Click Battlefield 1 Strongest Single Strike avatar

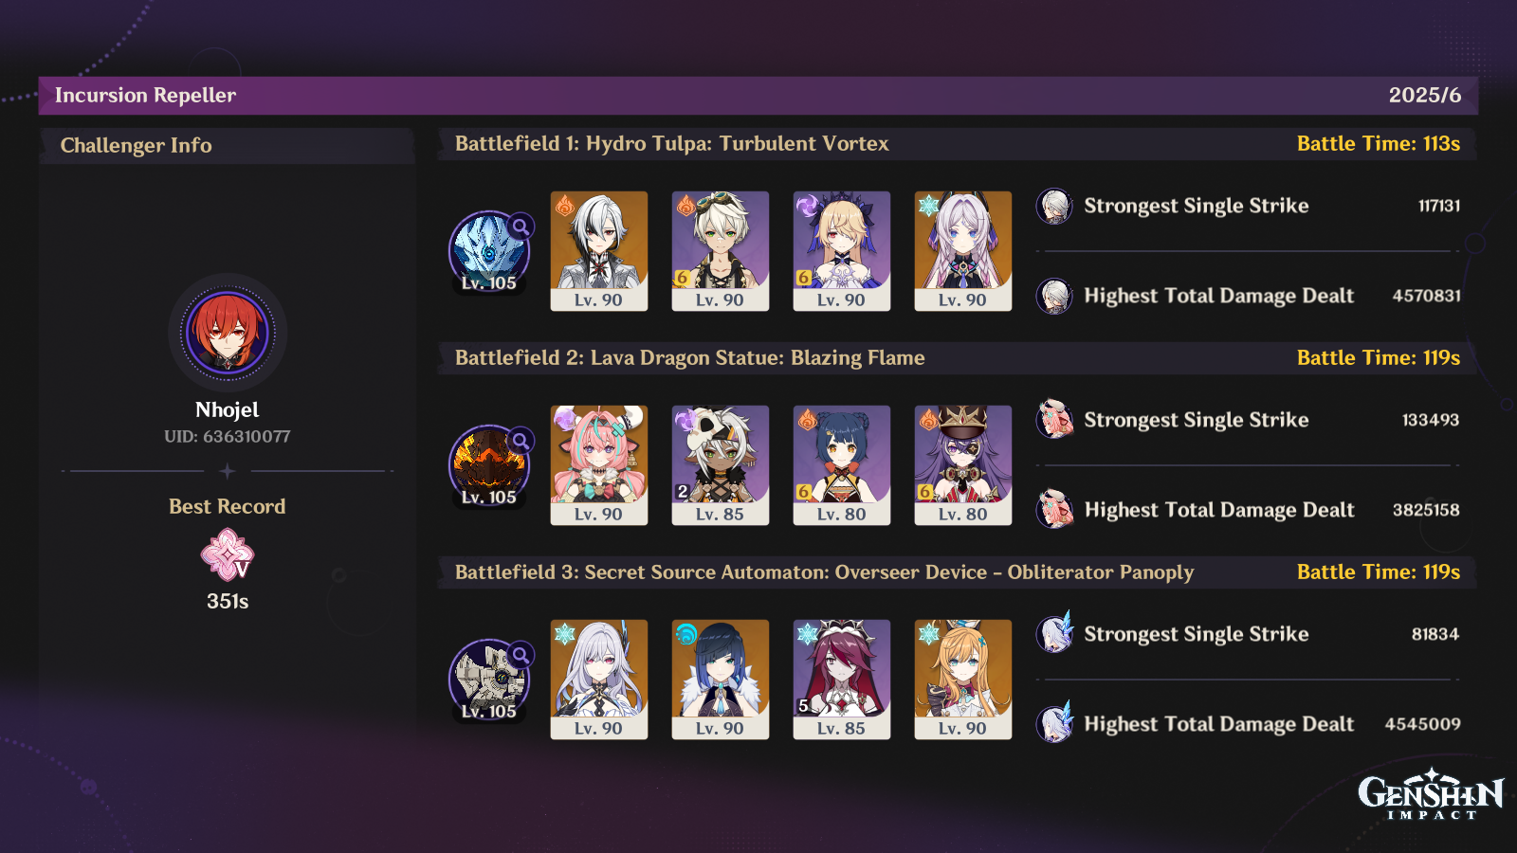1054,206
